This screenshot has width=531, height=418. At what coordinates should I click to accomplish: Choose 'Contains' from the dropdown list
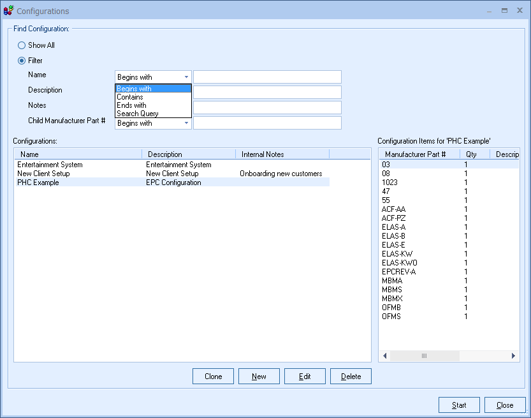click(130, 97)
